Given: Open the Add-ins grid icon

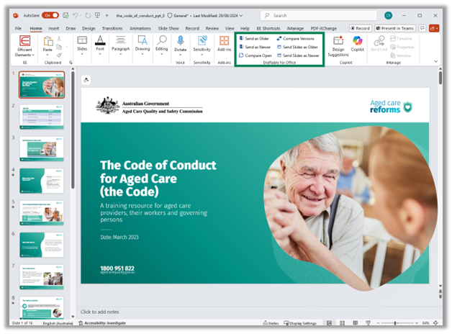Looking at the screenshot, I should click(224, 41).
